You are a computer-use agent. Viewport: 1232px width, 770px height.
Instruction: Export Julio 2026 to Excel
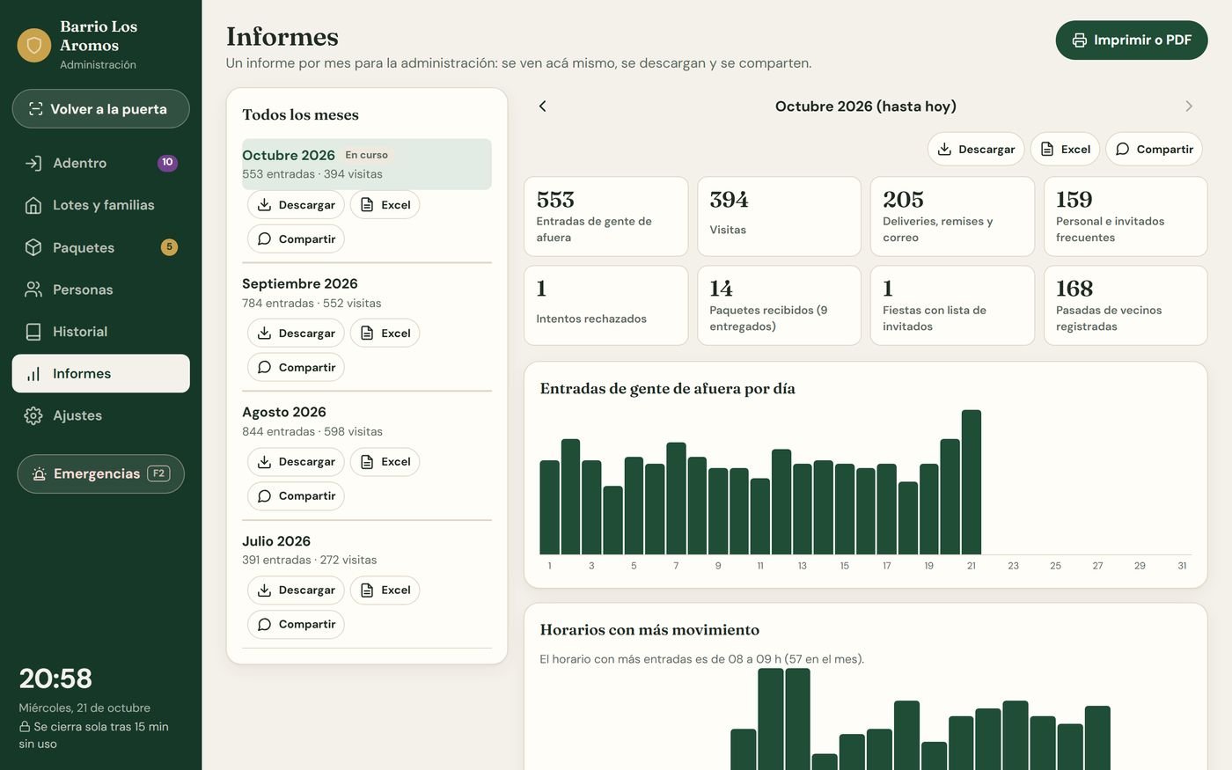(385, 590)
